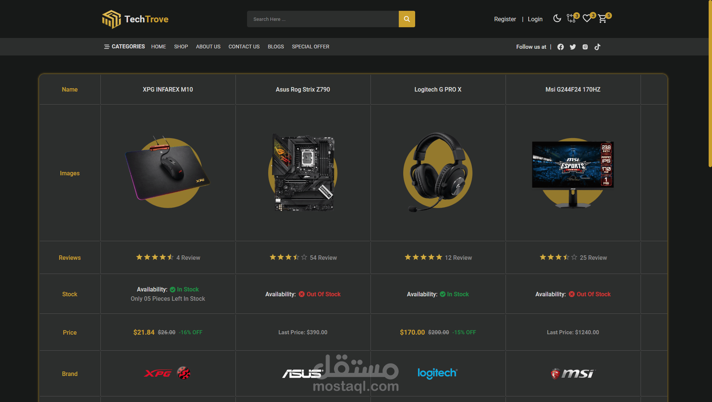Toggle dark mode moon icon

pyautogui.click(x=557, y=19)
